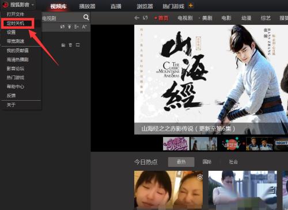The width and height of the screenshot is (288, 210).
Task: Switch to the 国际 news tab
Action: tap(207, 162)
